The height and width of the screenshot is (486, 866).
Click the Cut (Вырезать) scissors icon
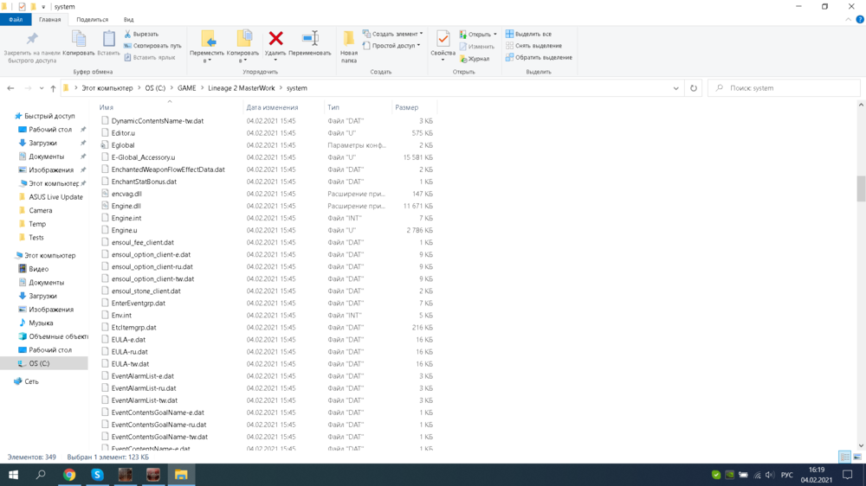tap(127, 35)
